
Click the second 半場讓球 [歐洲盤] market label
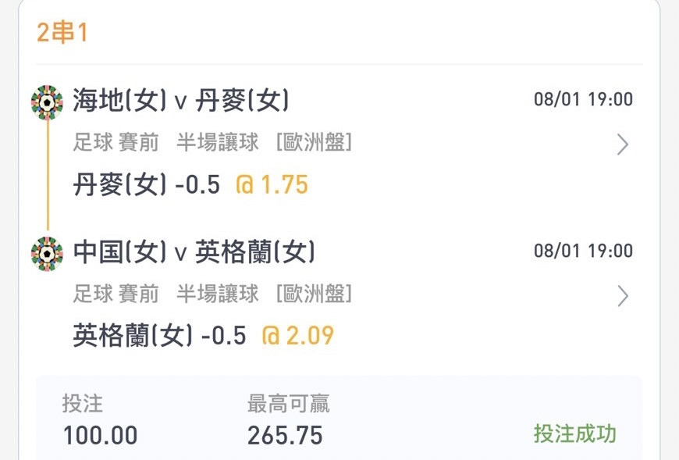coord(264,294)
